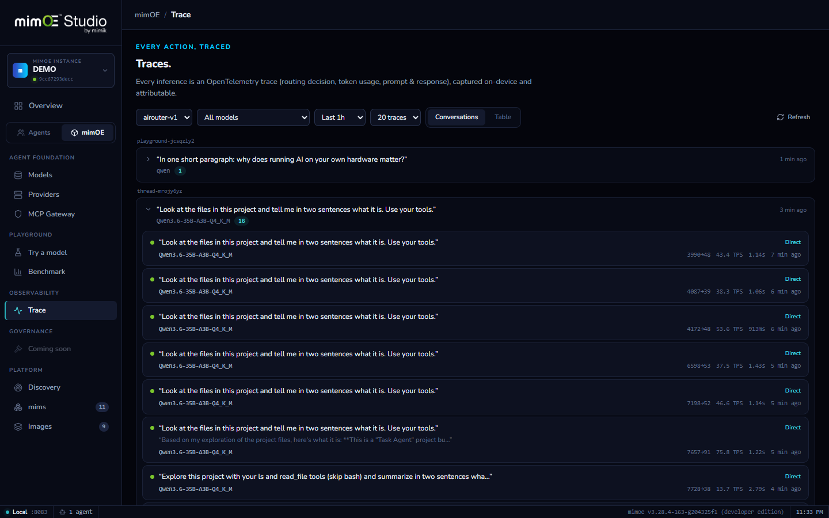Open the trace with 6598→53 tokens
This screenshot has width=829, height=518.
point(476,360)
